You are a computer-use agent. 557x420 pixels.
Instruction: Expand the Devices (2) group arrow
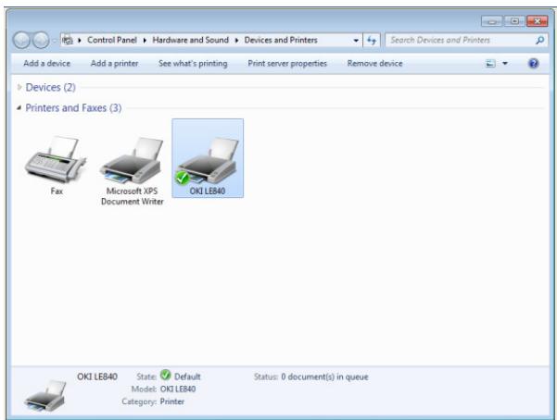point(19,87)
